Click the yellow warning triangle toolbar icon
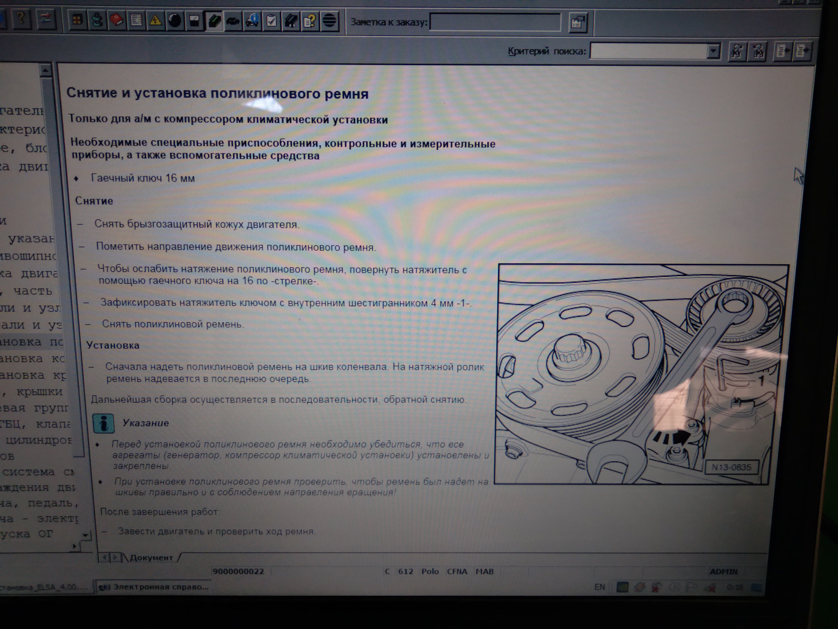The width and height of the screenshot is (838, 629). pos(155,21)
